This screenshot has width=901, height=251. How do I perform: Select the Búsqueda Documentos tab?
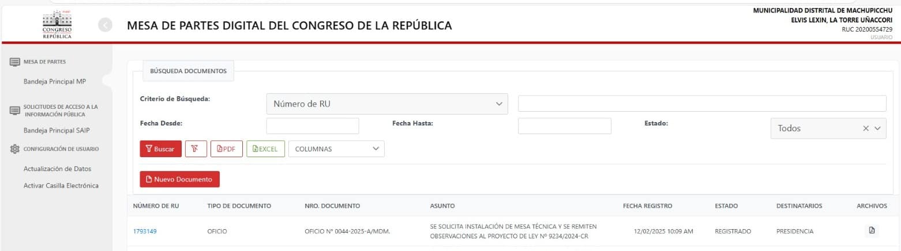coord(188,71)
